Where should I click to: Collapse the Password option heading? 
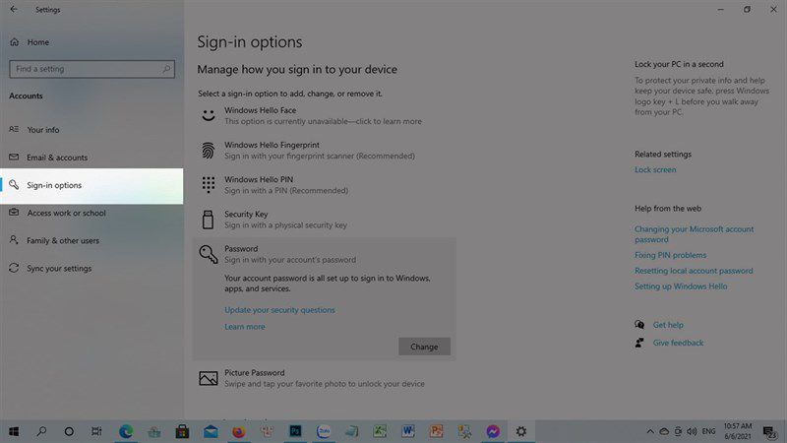(x=324, y=254)
